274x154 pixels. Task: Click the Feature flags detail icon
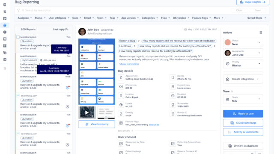click(121, 123)
